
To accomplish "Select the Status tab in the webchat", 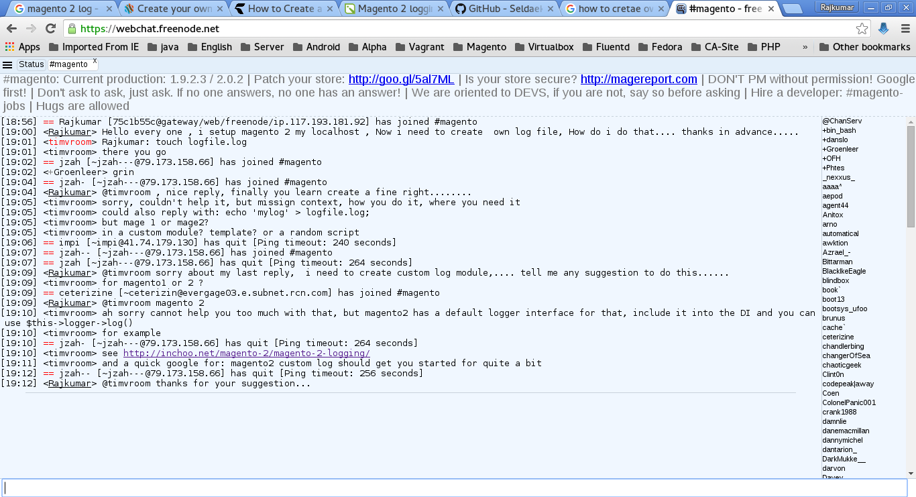I will click(x=31, y=64).
